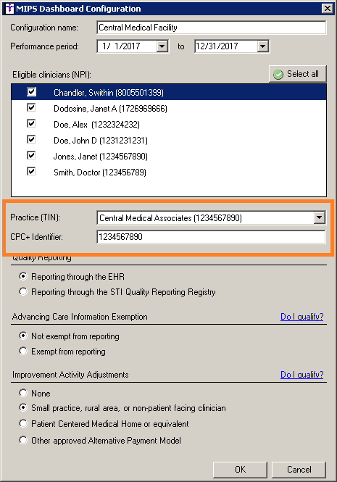337x482 pixels.
Task: Close the MIPS Dashboard Configuration dialog
Action: 327,8
